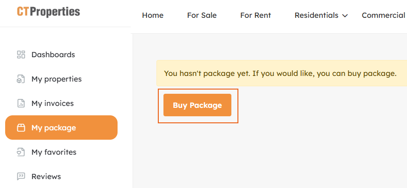This screenshot has width=407, height=188.
Task: Open the Commercial menu item
Action: pyautogui.click(x=383, y=15)
